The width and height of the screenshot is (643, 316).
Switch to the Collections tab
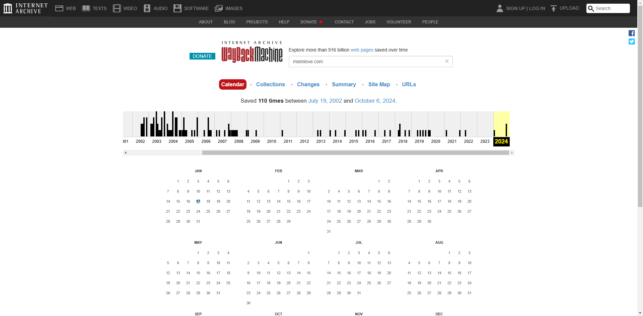coord(271,84)
